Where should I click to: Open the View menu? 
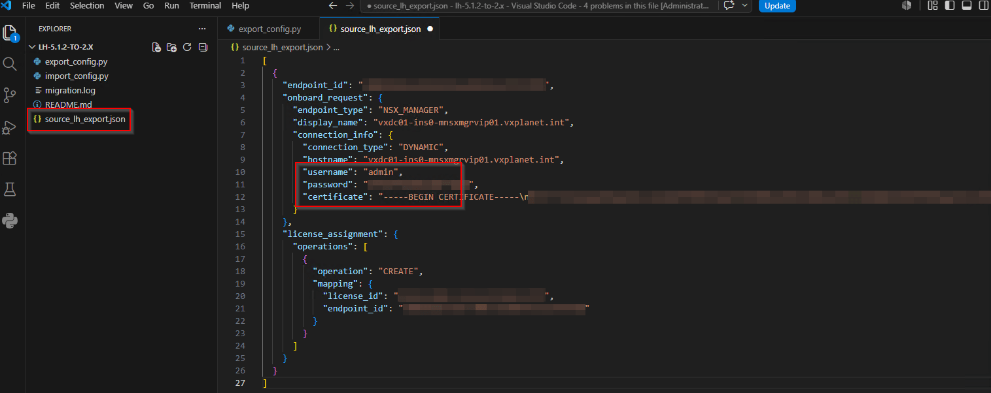pyautogui.click(x=124, y=6)
